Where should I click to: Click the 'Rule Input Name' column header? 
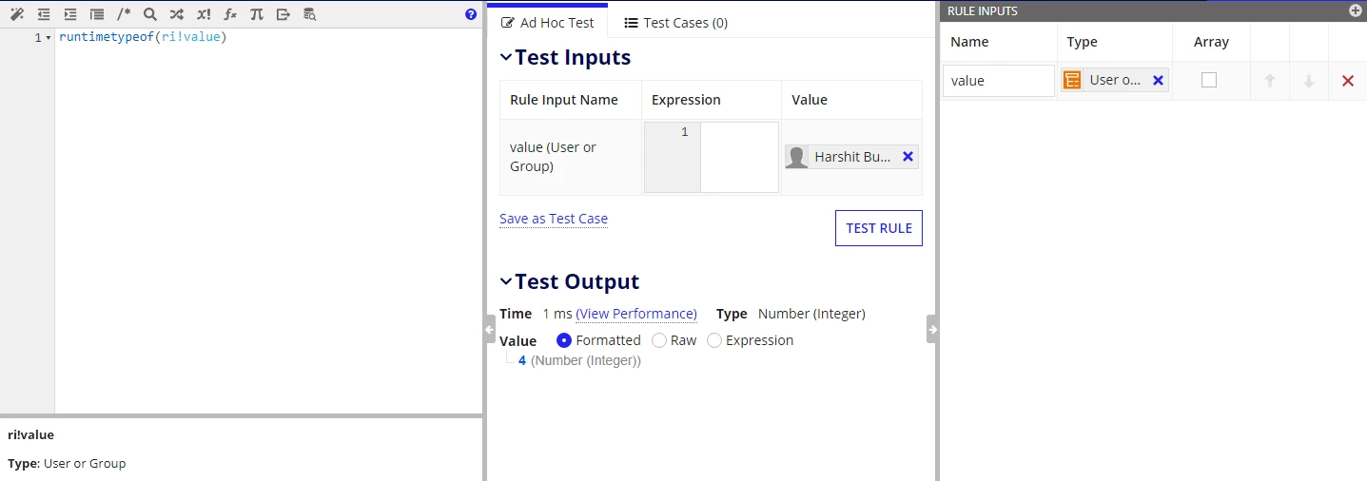click(x=564, y=100)
